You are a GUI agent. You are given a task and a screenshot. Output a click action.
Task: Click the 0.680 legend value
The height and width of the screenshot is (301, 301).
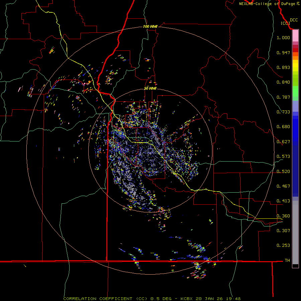[x=283, y=127]
